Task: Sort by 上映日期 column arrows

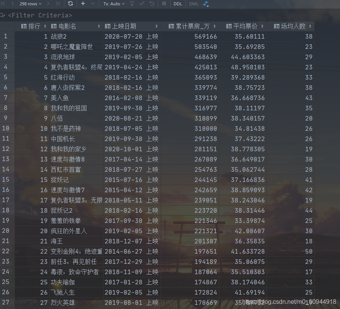Action: click(157, 27)
